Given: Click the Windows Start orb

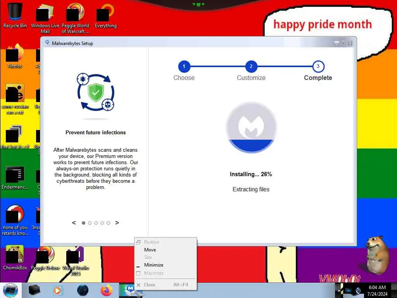Looking at the screenshot, I should pyautogui.click(x=10, y=290).
